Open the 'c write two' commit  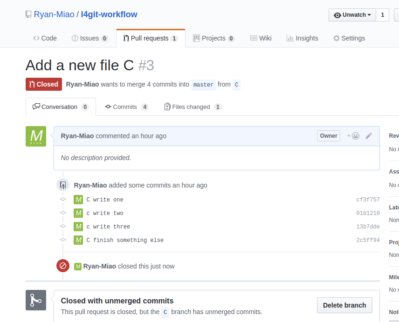tap(105, 213)
